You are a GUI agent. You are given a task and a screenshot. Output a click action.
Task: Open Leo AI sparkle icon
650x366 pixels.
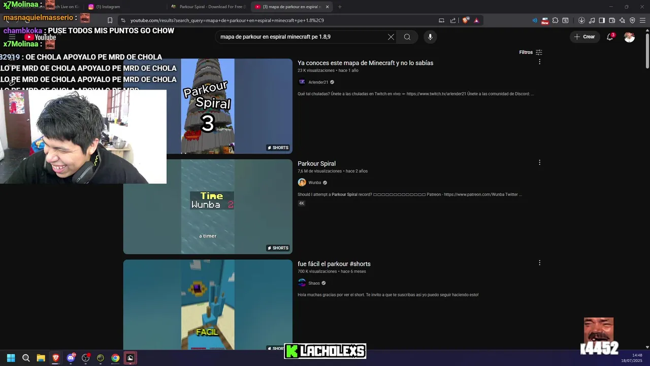pyautogui.click(x=622, y=20)
